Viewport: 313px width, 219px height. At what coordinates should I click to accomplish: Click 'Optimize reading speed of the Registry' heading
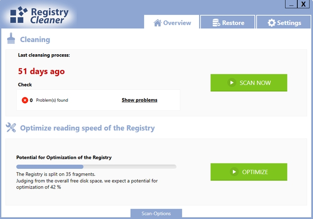tap(87, 128)
